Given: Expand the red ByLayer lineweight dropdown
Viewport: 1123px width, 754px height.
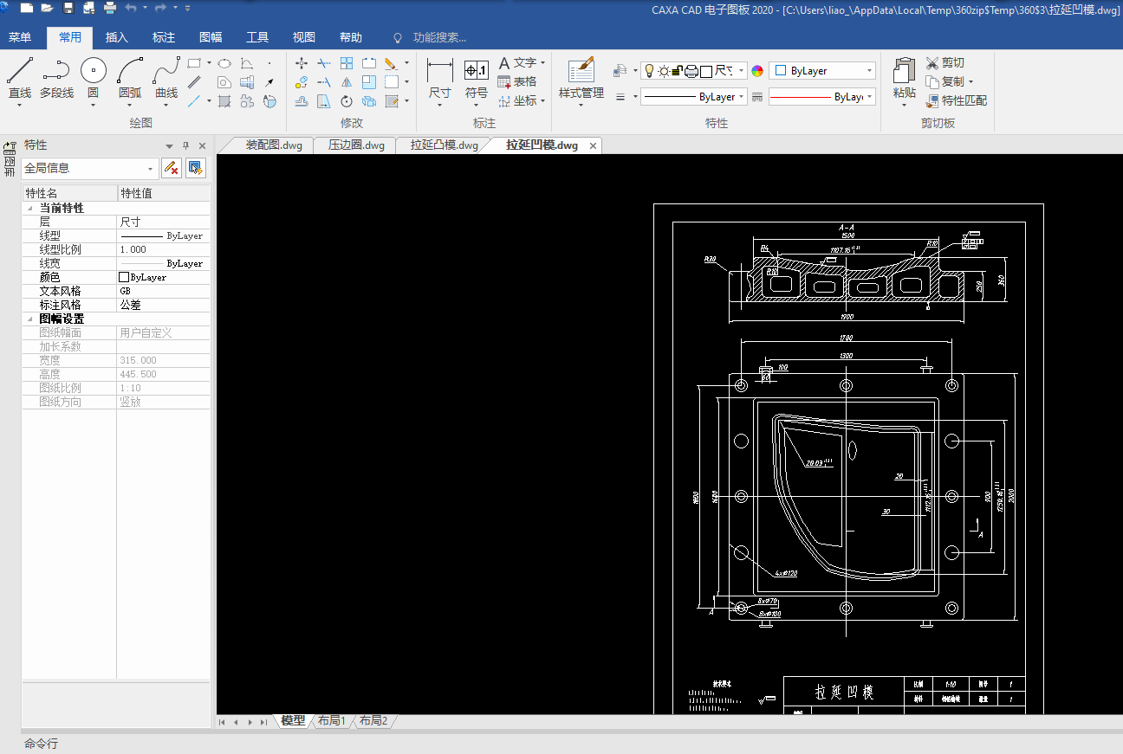Looking at the screenshot, I should 869,97.
